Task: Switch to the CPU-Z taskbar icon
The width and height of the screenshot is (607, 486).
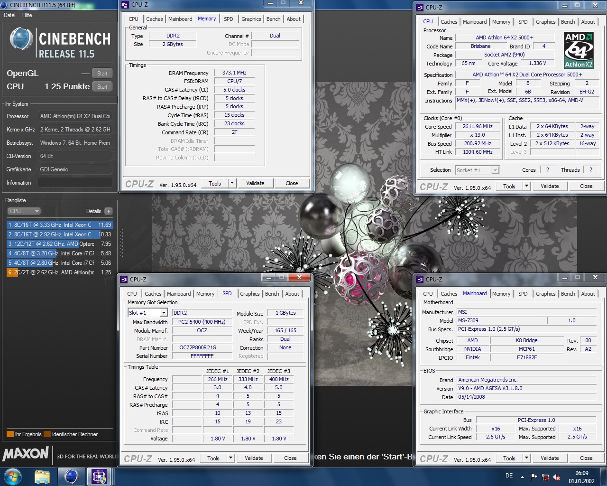Action: [99, 477]
